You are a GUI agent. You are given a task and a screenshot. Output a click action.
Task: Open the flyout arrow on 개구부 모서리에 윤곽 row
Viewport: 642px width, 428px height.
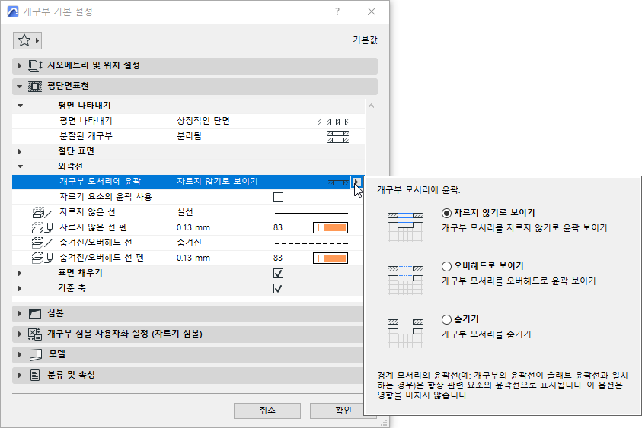(x=356, y=182)
